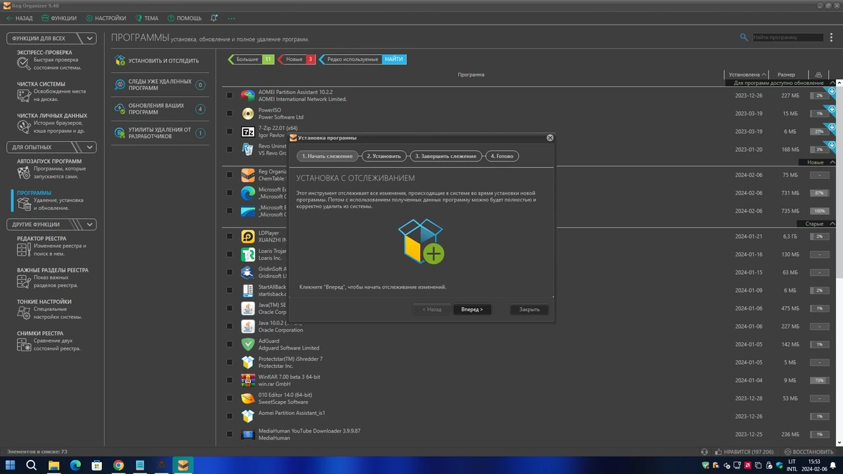Open the Помощь help menu

(x=185, y=18)
